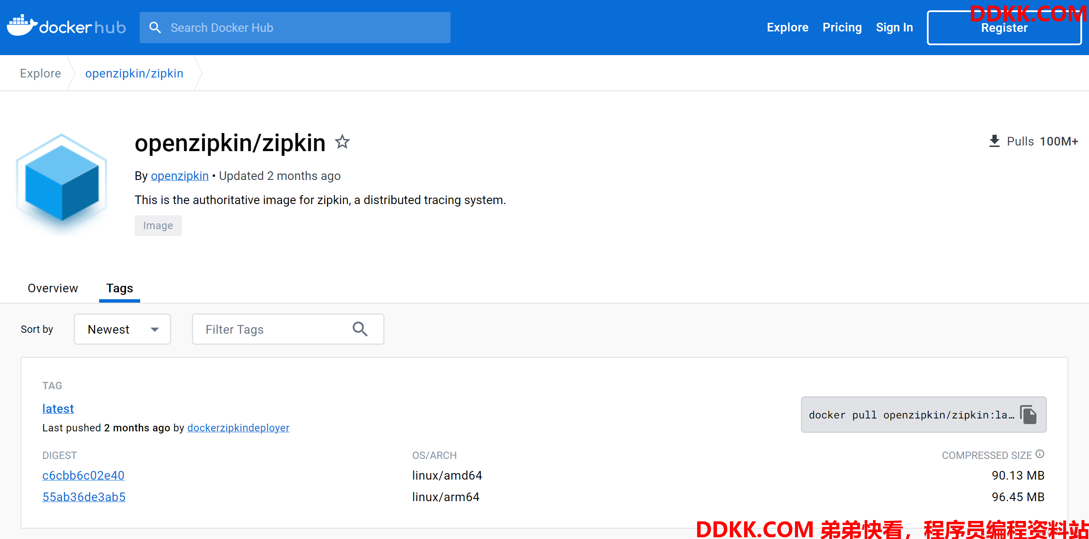Open the latest tag link

tap(58, 409)
